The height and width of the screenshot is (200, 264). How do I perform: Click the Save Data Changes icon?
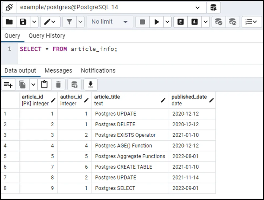tap(74, 85)
